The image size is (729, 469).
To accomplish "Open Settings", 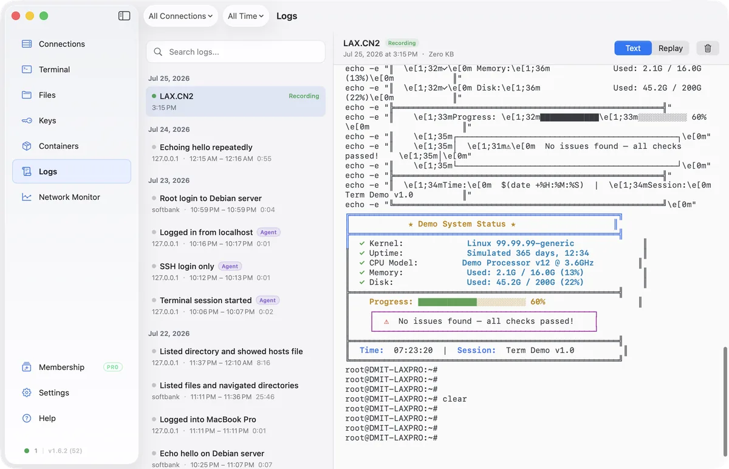I will (72, 392).
